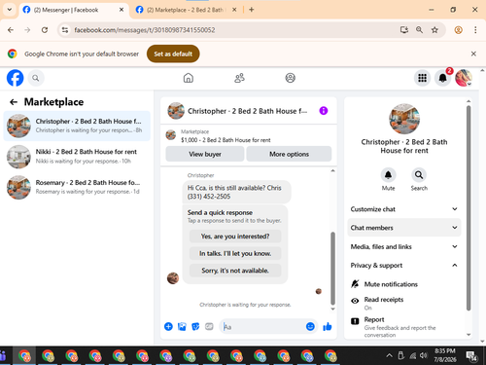Send 'Sorry, it's not available.' reply
Screen dimensions: 486x365
pos(235,271)
